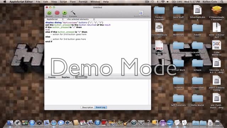Select the Result log view
Screen dimensions: 227x128
click(x=81, y=77)
